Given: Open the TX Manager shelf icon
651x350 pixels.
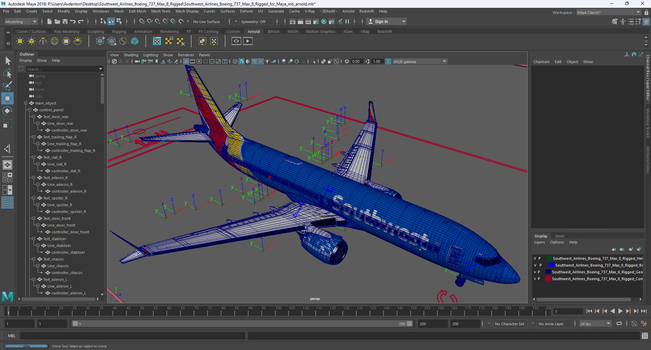Looking at the screenshot, I should pyautogui.click(x=157, y=41).
